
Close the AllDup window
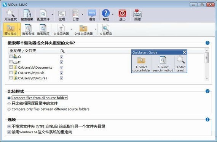pos(211,5)
